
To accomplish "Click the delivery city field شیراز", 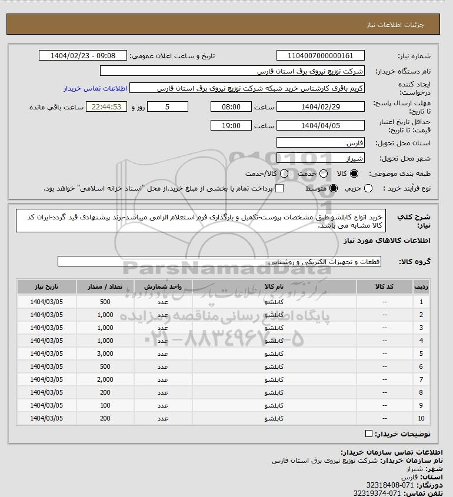I will pyautogui.click(x=321, y=158).
